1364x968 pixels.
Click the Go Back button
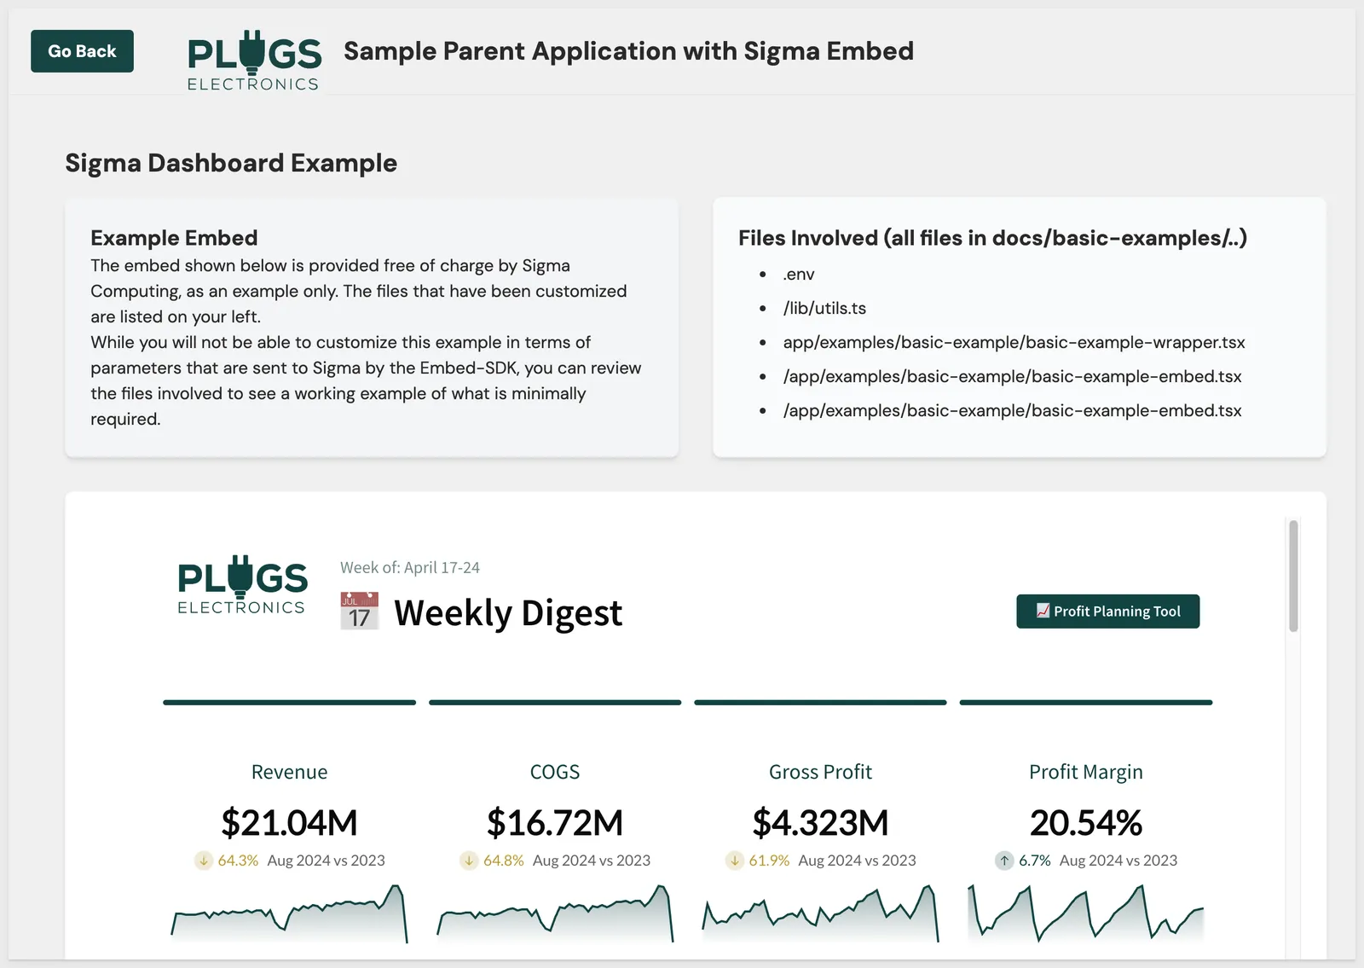click(82, 51)
